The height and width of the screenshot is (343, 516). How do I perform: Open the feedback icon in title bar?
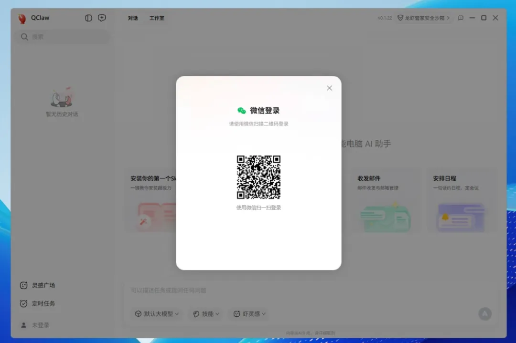pyautogui.click(x=461, y=18)
